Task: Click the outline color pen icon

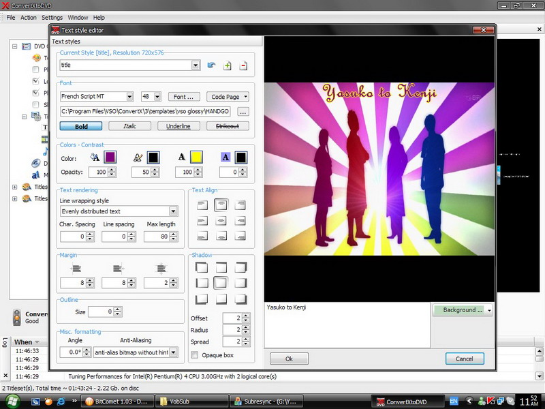Action: point(138,157)
